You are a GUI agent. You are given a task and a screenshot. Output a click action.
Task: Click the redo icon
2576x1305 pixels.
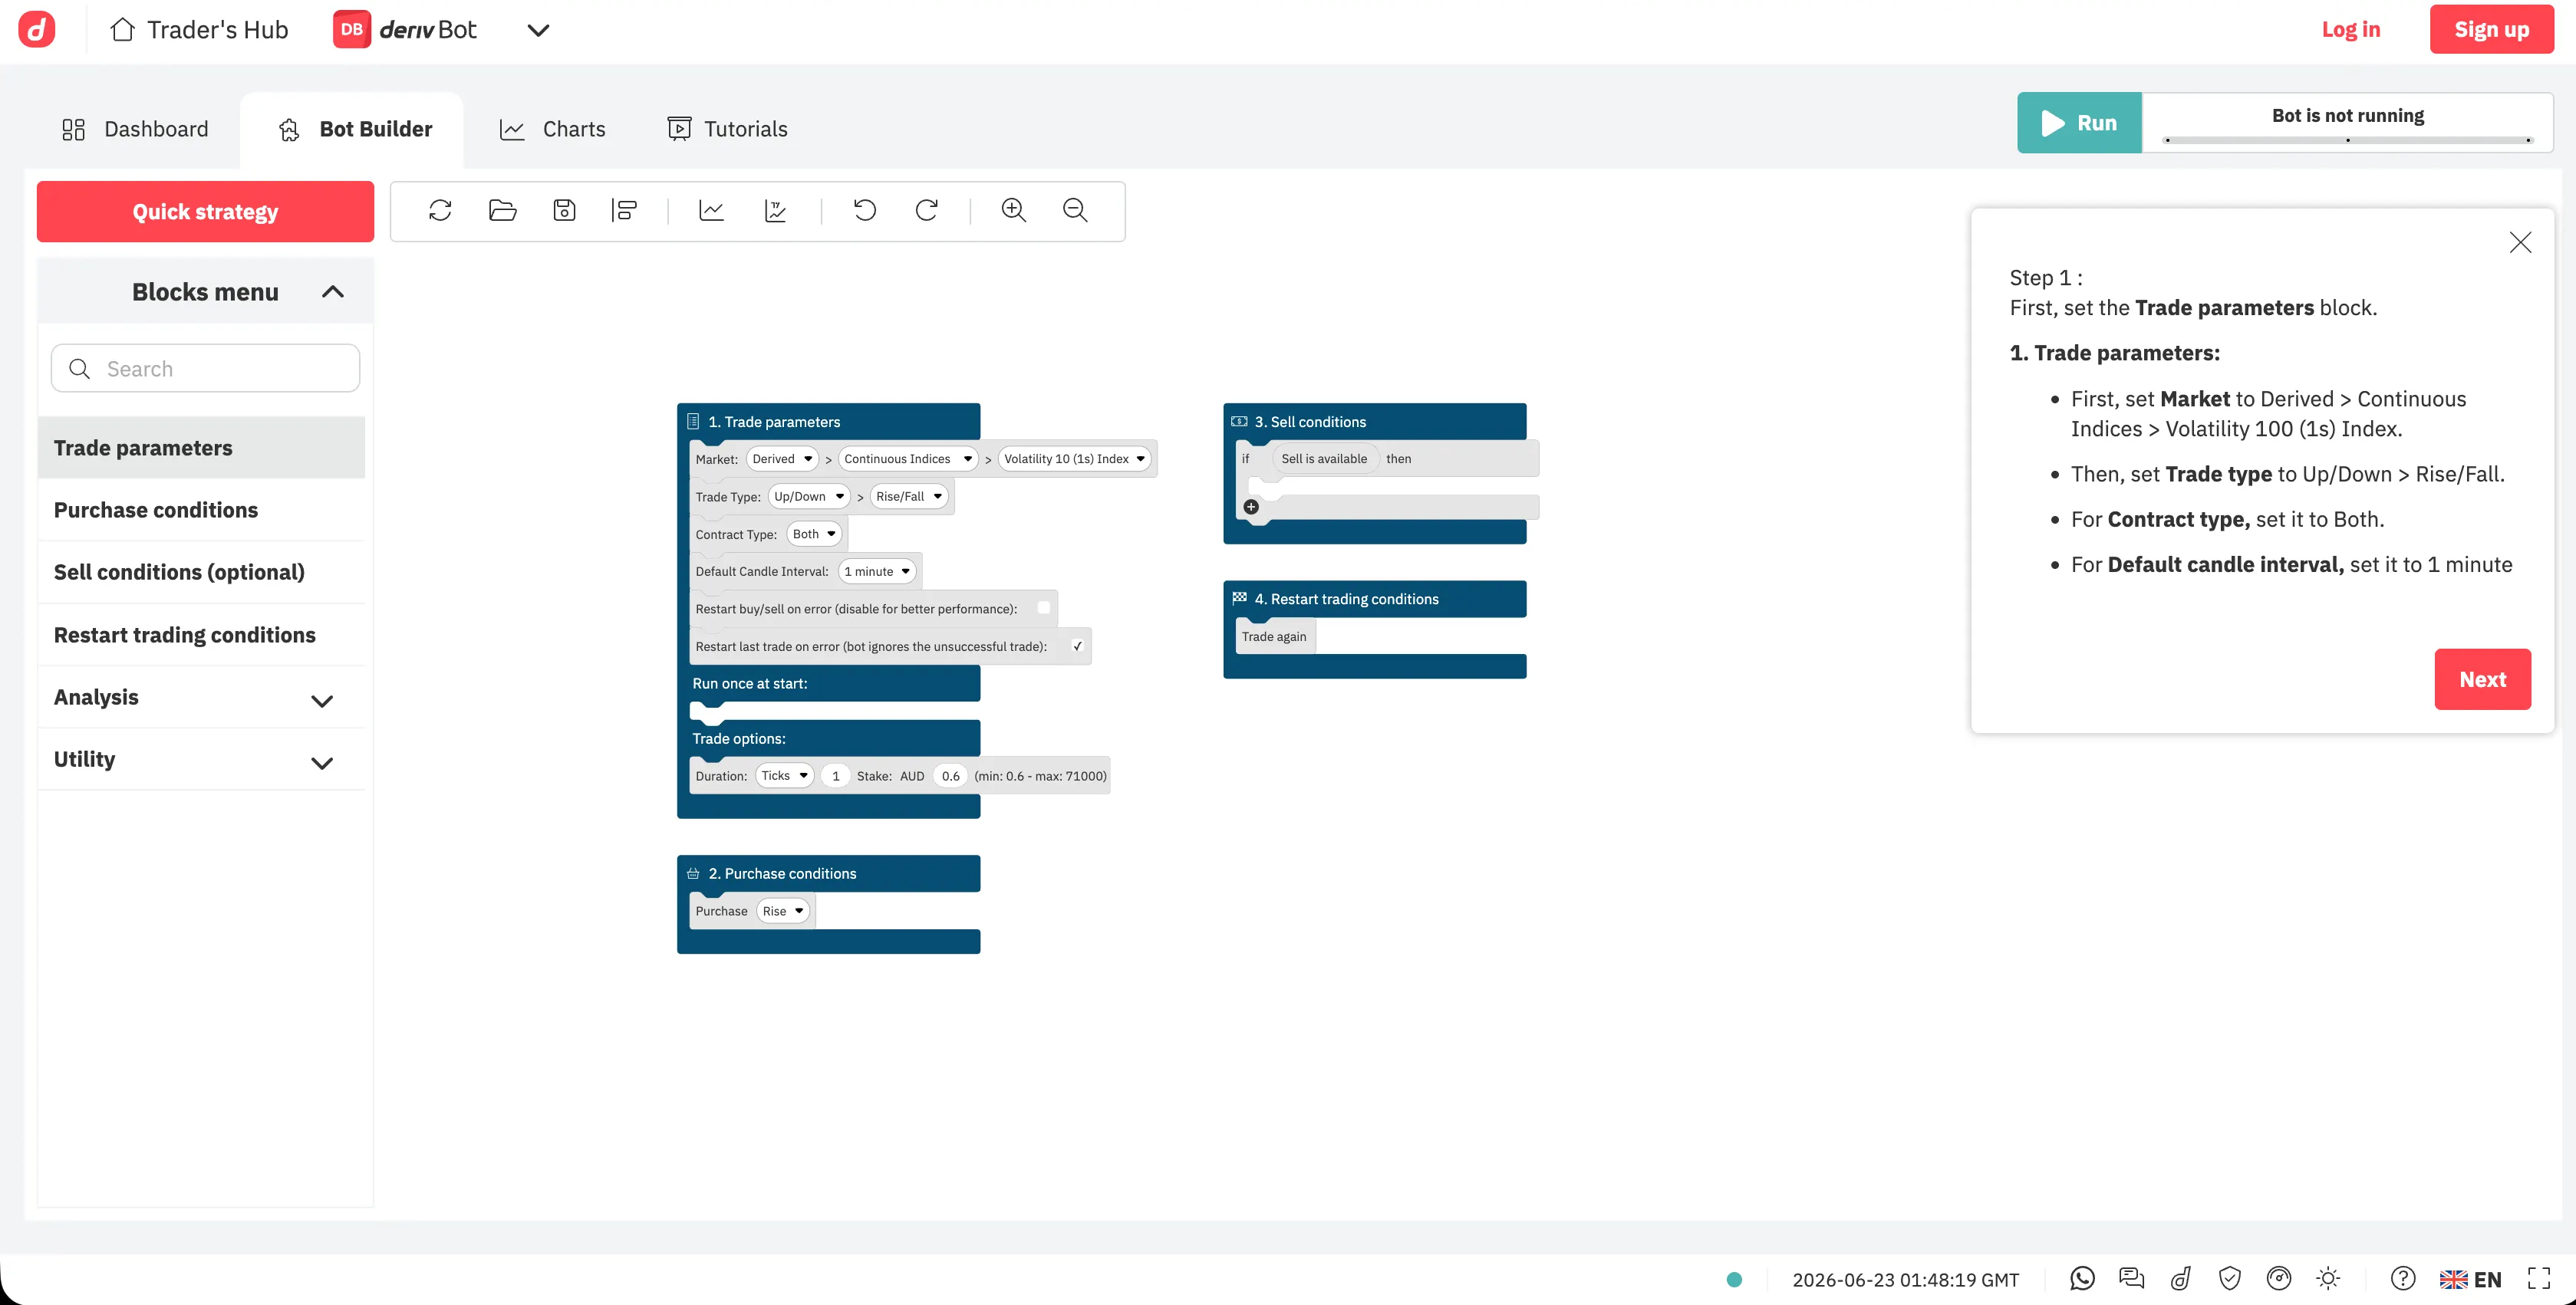927,210
